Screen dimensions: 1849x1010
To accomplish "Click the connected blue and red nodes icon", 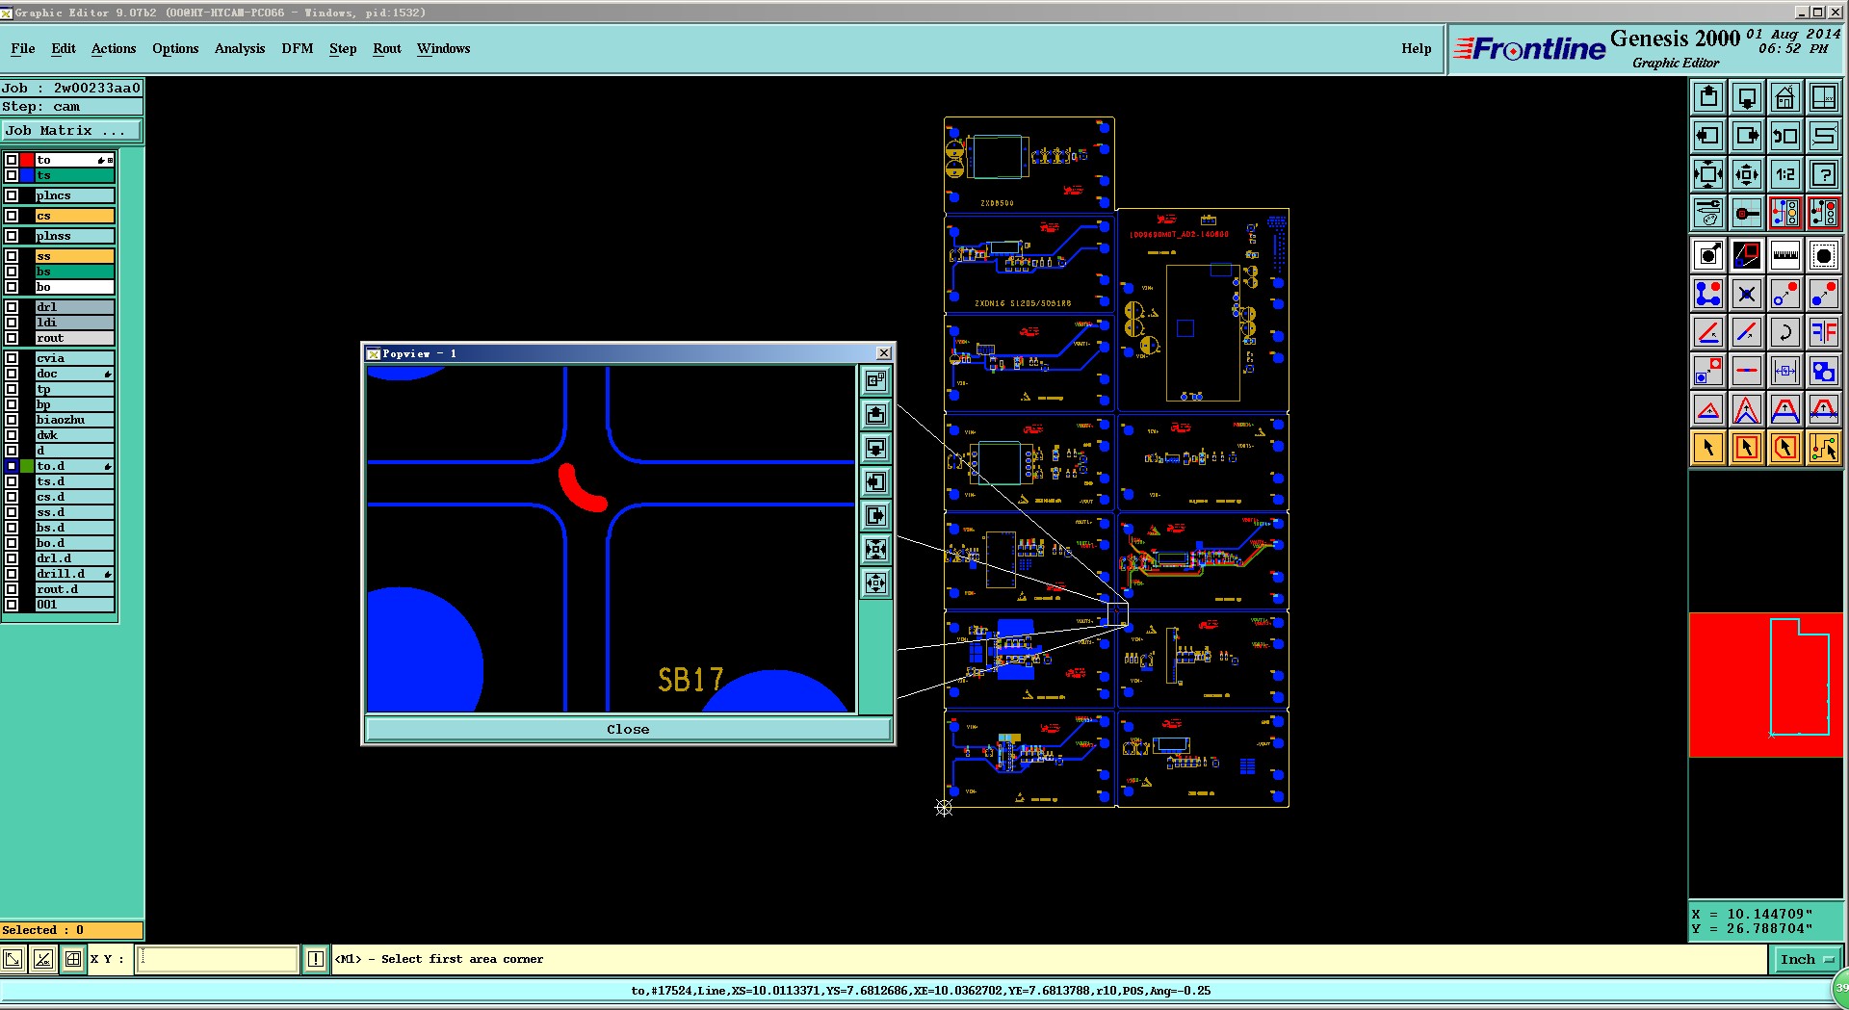I will coord(1708,294).
